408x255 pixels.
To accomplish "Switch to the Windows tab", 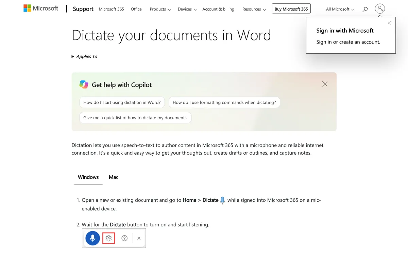I will pyautogui.click(x=88, y=177).
